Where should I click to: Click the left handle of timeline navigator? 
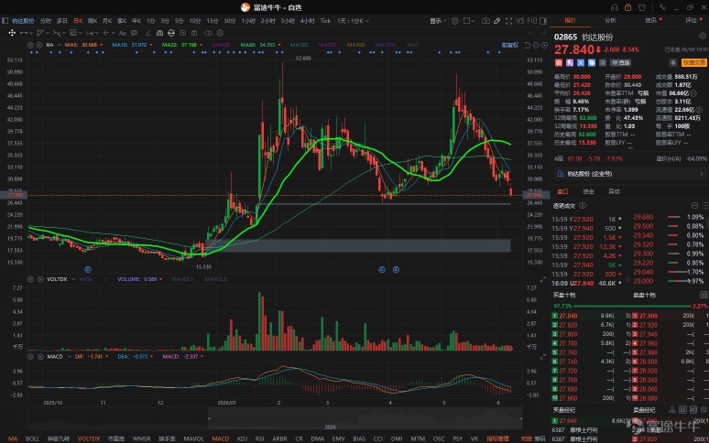click(209, 418)
